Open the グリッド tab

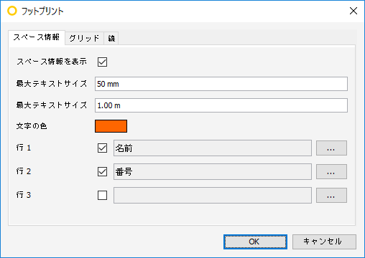(84, 38)
